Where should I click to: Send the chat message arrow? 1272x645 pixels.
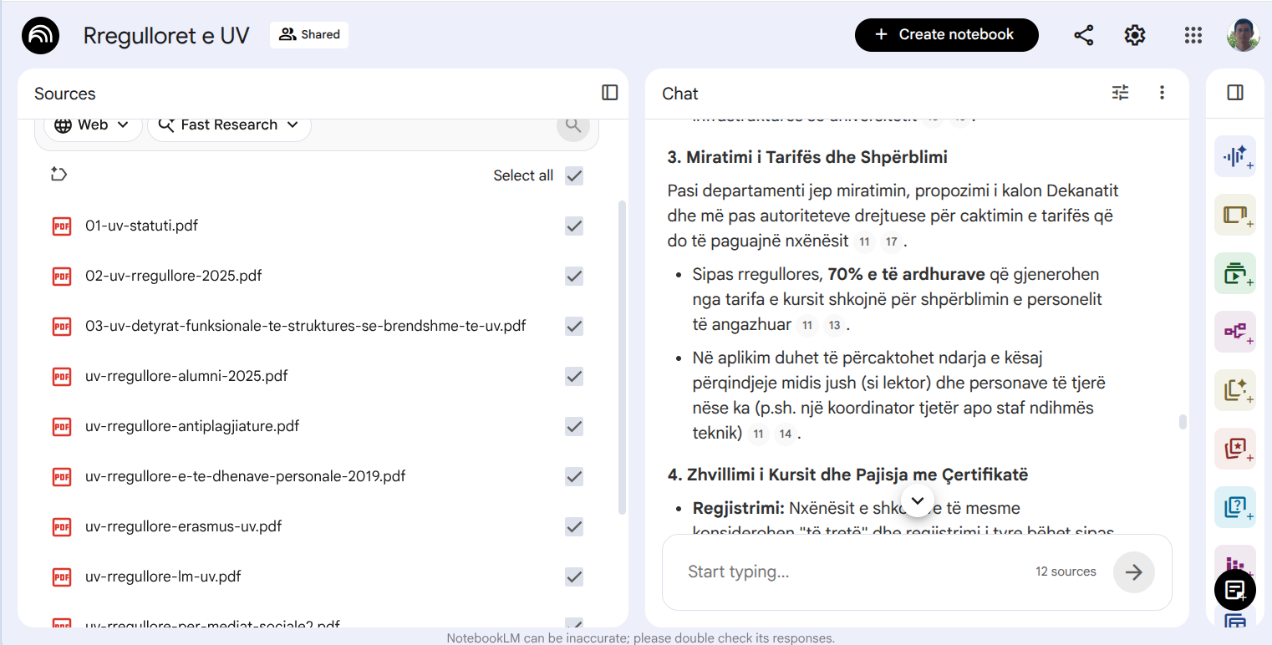click(x=1134, y=572)
